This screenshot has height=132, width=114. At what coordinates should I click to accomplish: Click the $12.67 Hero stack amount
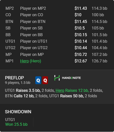pos(81,61)
